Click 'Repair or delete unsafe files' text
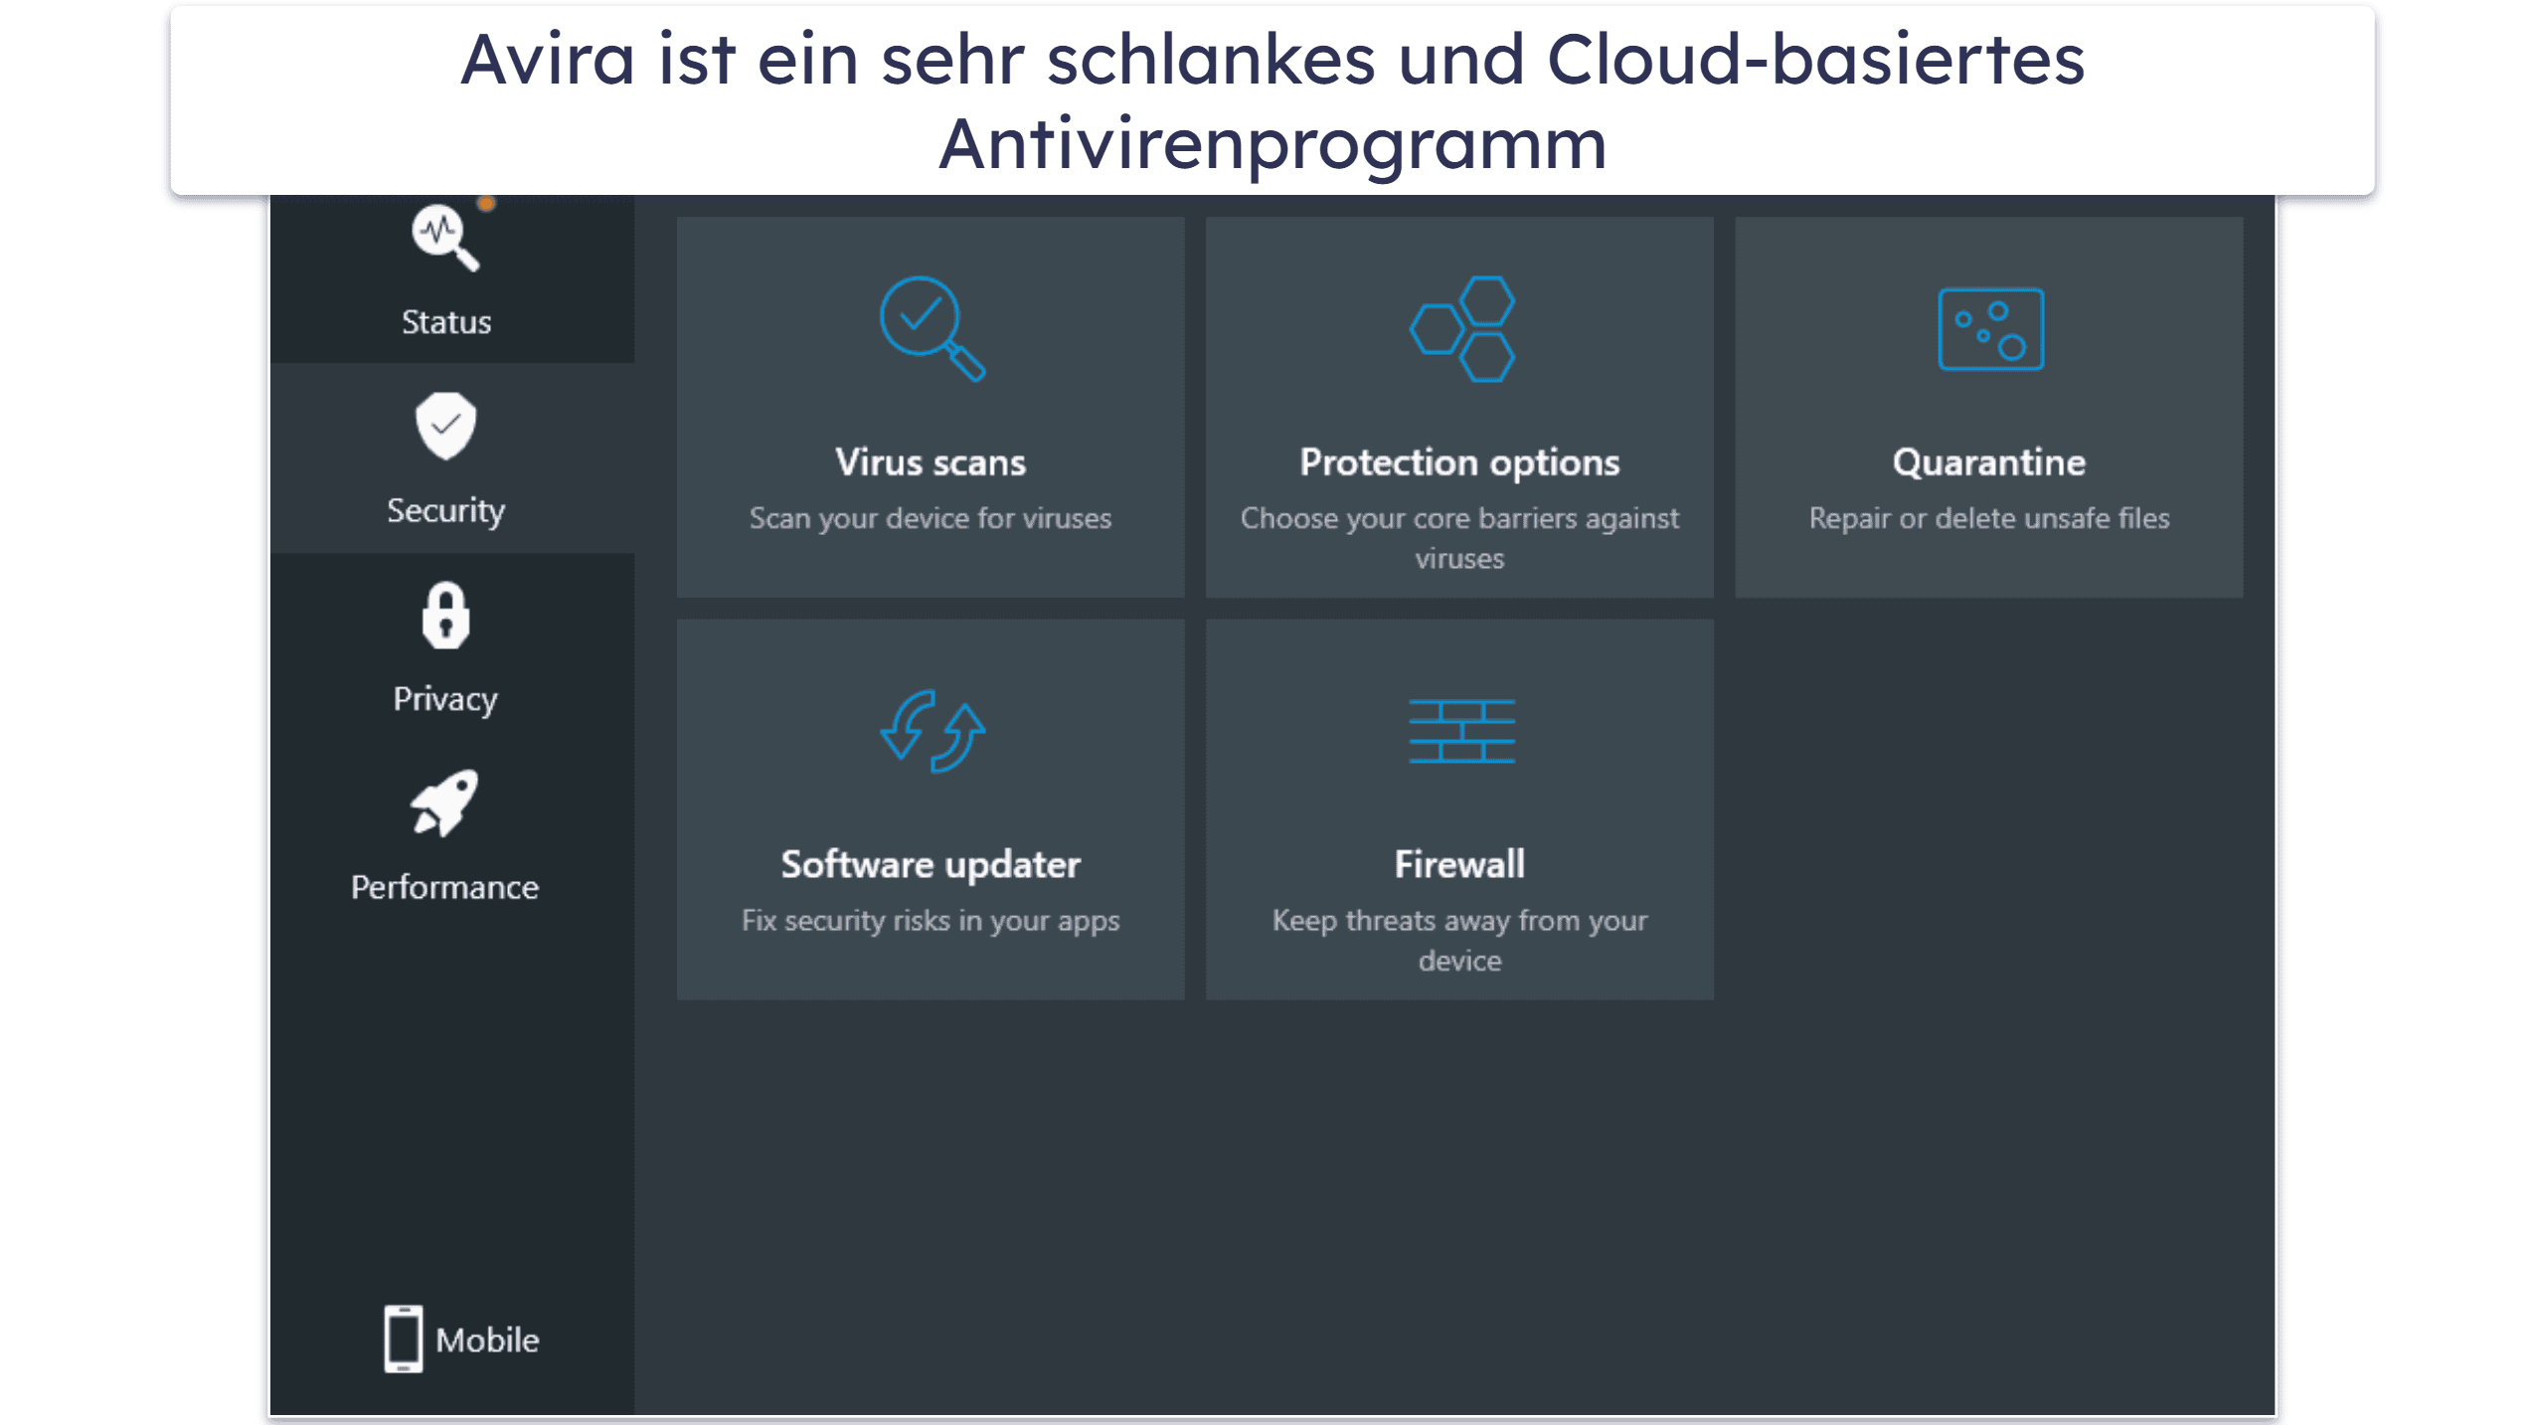Image resolution: width=2544 pixels, height=1425 pixels. 1989,518
